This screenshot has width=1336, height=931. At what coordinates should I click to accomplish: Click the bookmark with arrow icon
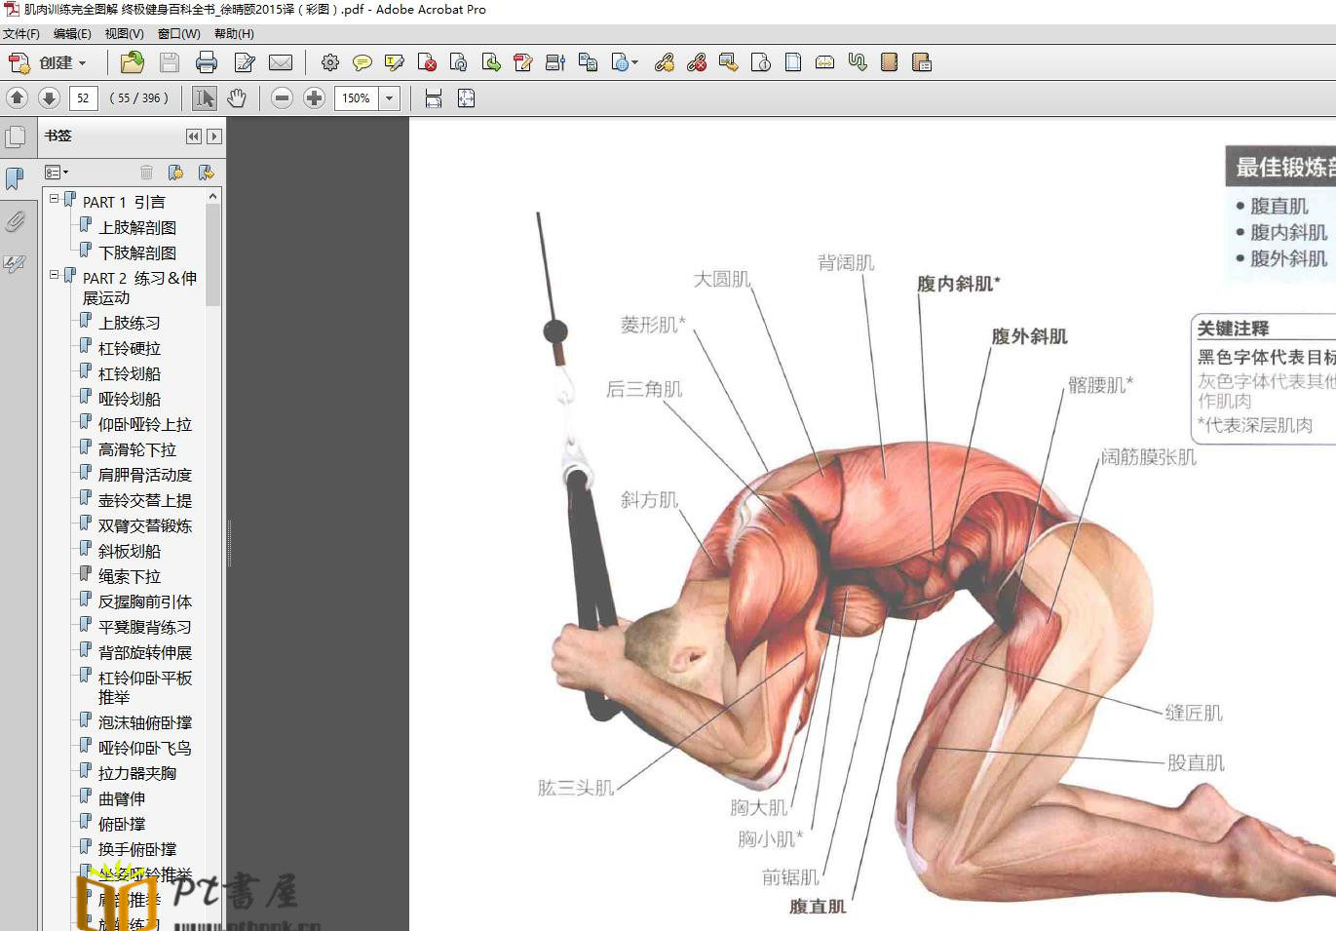(206, 173)
